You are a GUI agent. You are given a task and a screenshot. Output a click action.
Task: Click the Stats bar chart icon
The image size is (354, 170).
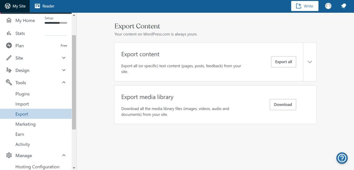(9, 33)
